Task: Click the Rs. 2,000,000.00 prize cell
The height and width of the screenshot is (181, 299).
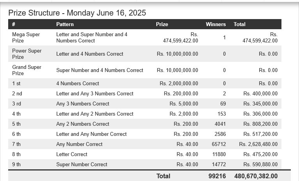Action: coord(179,83)
